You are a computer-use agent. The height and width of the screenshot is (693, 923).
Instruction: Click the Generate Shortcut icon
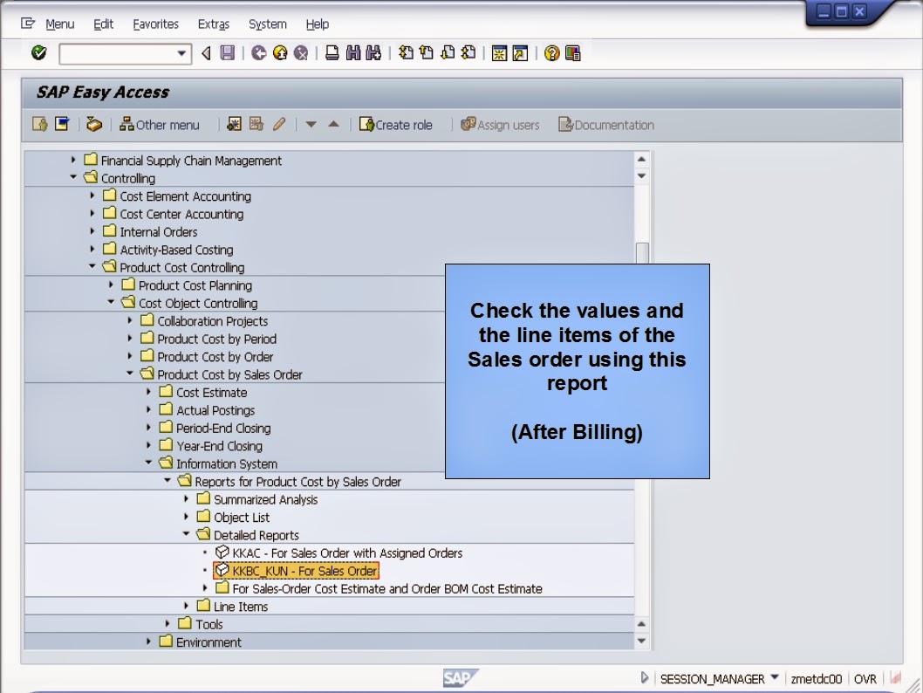[520, 53]
